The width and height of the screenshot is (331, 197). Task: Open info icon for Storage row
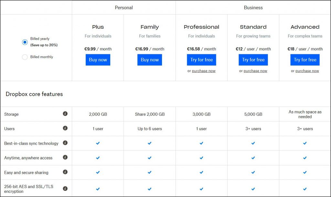[x=65, y=114]
